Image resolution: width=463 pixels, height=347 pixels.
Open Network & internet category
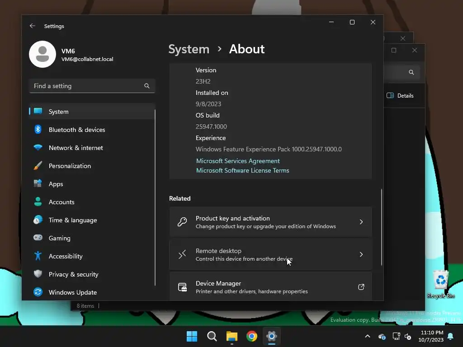point(92,148)
